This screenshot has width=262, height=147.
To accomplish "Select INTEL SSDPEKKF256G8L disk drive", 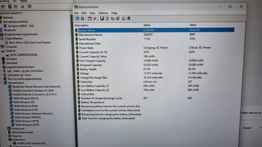I will point(24,55).
